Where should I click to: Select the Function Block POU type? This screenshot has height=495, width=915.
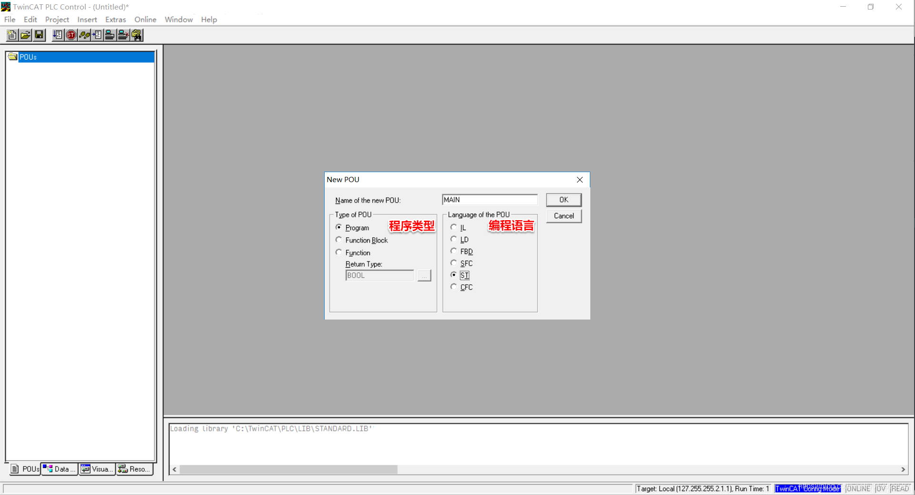click(362, 240)
